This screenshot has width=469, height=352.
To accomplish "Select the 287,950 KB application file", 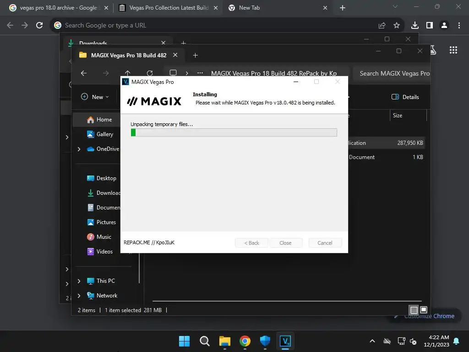I will 386,143.
